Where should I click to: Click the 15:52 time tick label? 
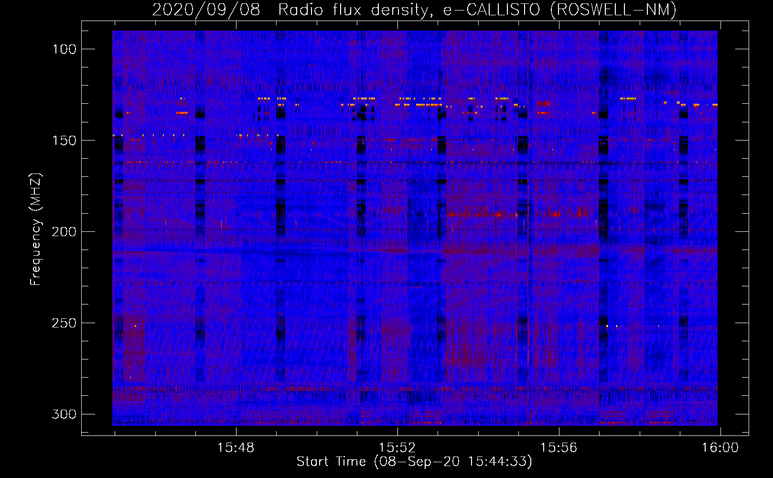[x=397, y=448]
